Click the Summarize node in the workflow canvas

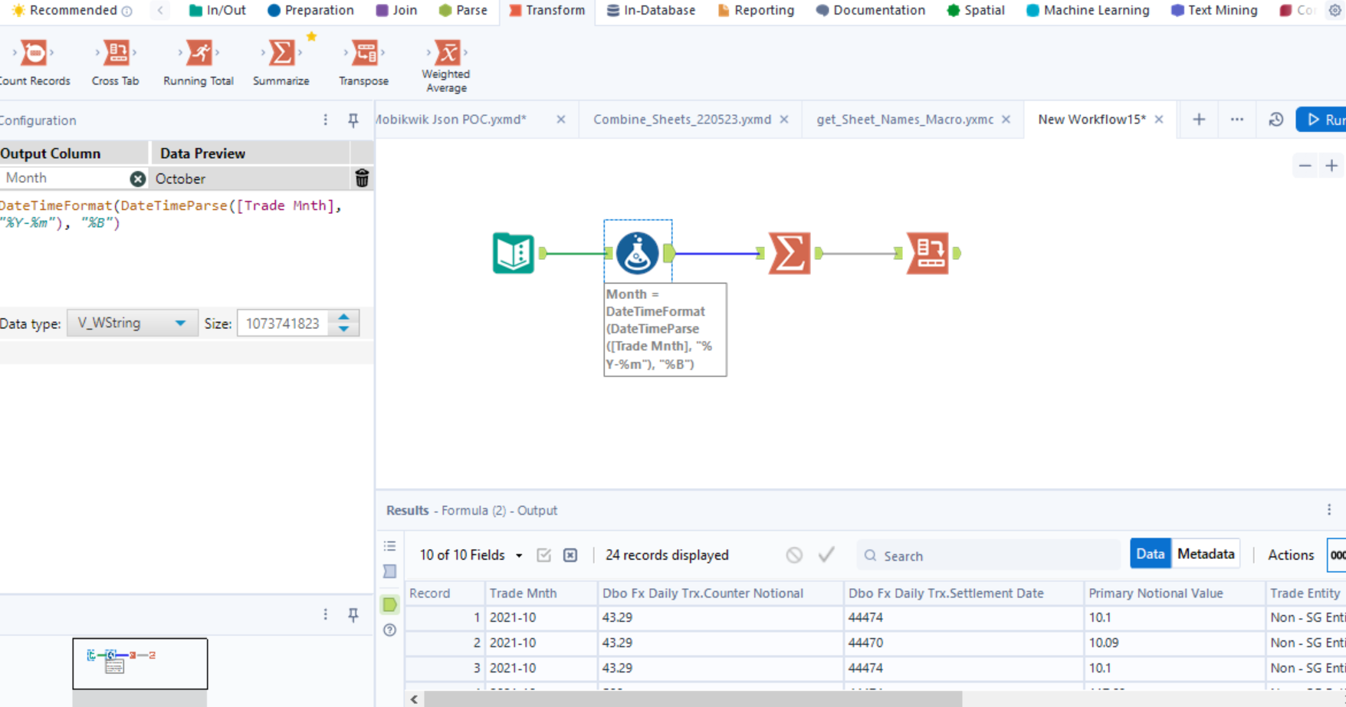tap(790, 253)
